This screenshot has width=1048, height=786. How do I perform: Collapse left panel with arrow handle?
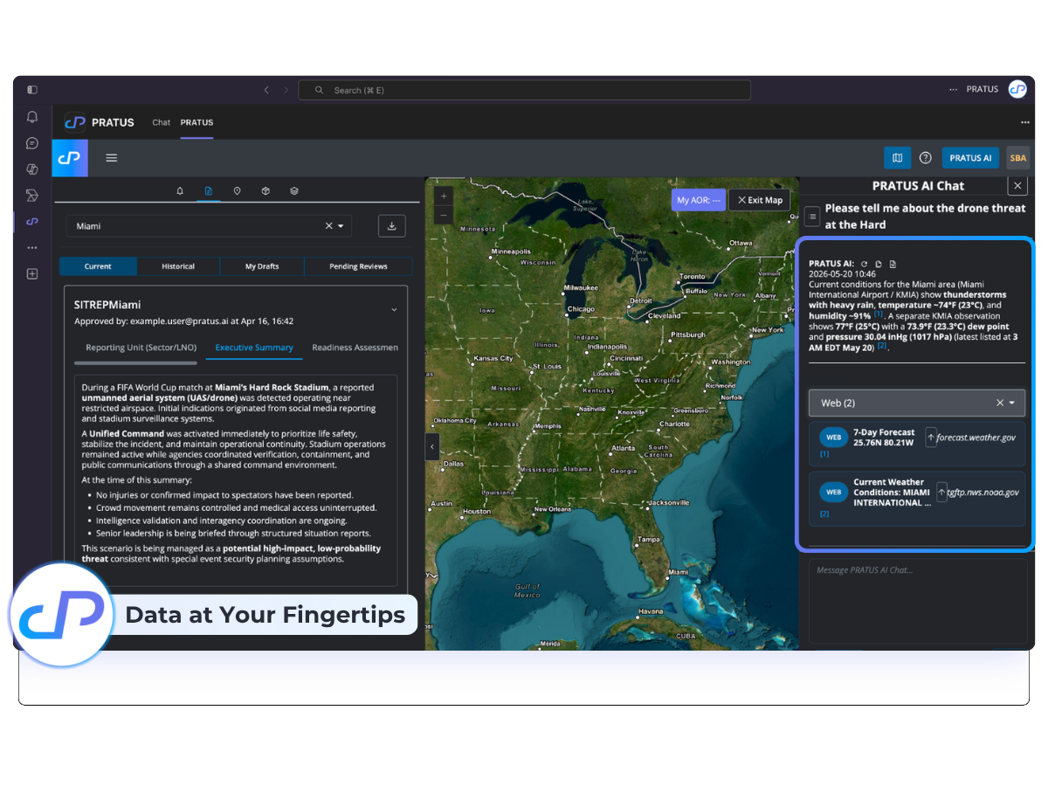pyautogui.click(x=432, y=446)
